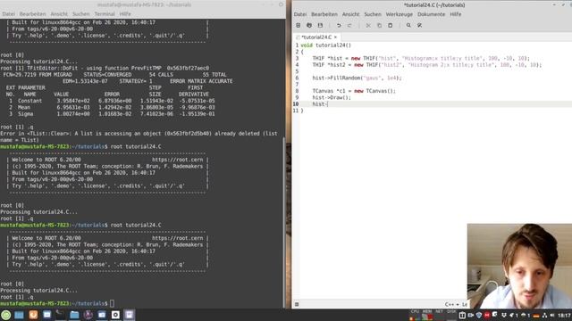This screenshot has width=572, height=321.
Task: Open the editor's Datei menu
Action: point(300,14)
